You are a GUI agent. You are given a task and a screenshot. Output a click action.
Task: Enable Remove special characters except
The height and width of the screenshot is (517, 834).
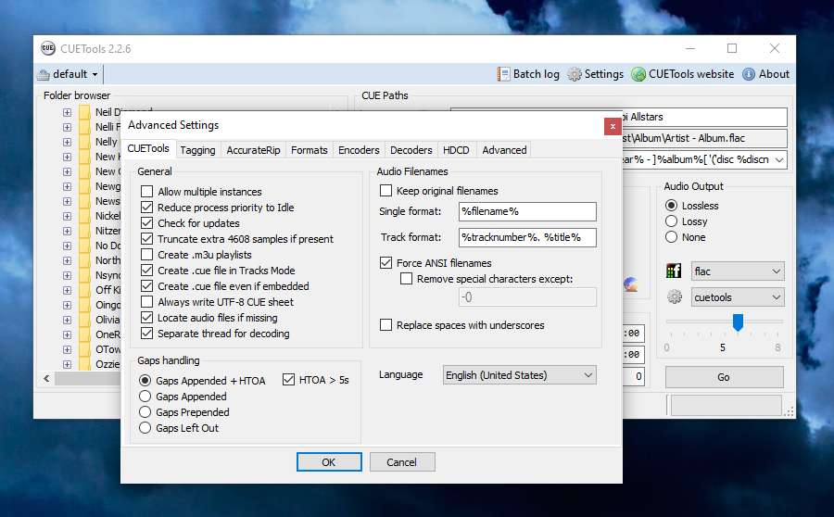tap(406, 279)
